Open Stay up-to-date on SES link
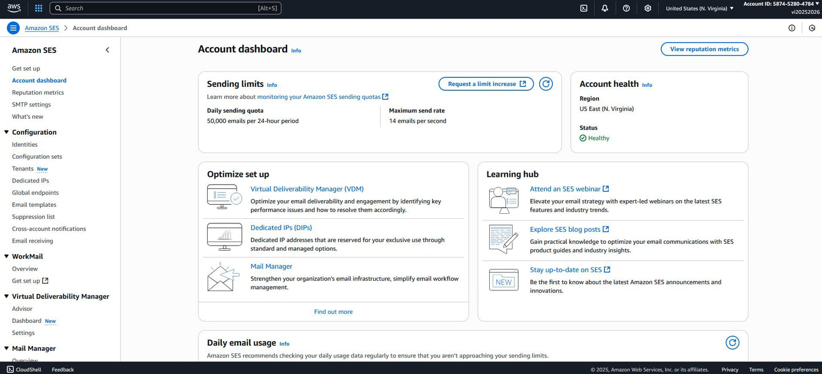This screenshot has height=374, width=822. tap(570, 269)
